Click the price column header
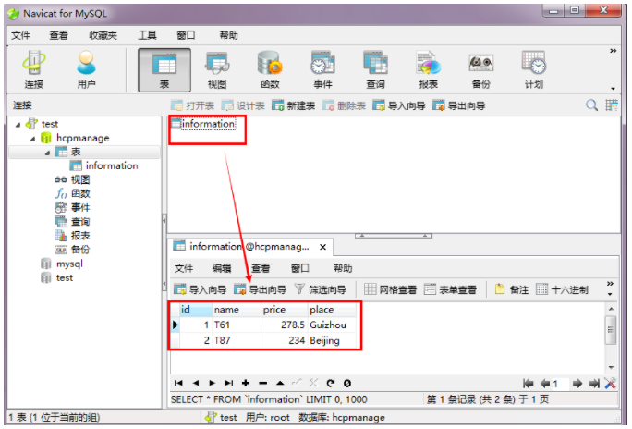 coord(285,309)
